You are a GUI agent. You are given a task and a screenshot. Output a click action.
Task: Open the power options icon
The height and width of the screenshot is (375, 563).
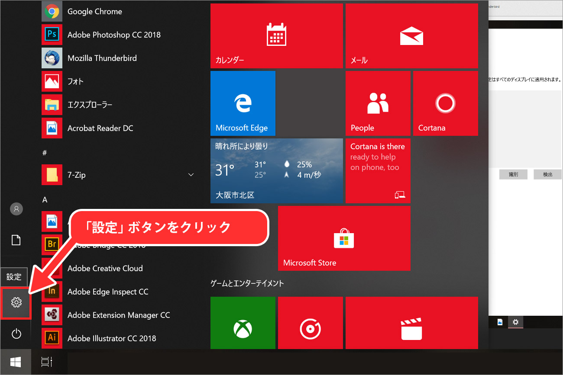pyautogui.click(x=16, y=333)
